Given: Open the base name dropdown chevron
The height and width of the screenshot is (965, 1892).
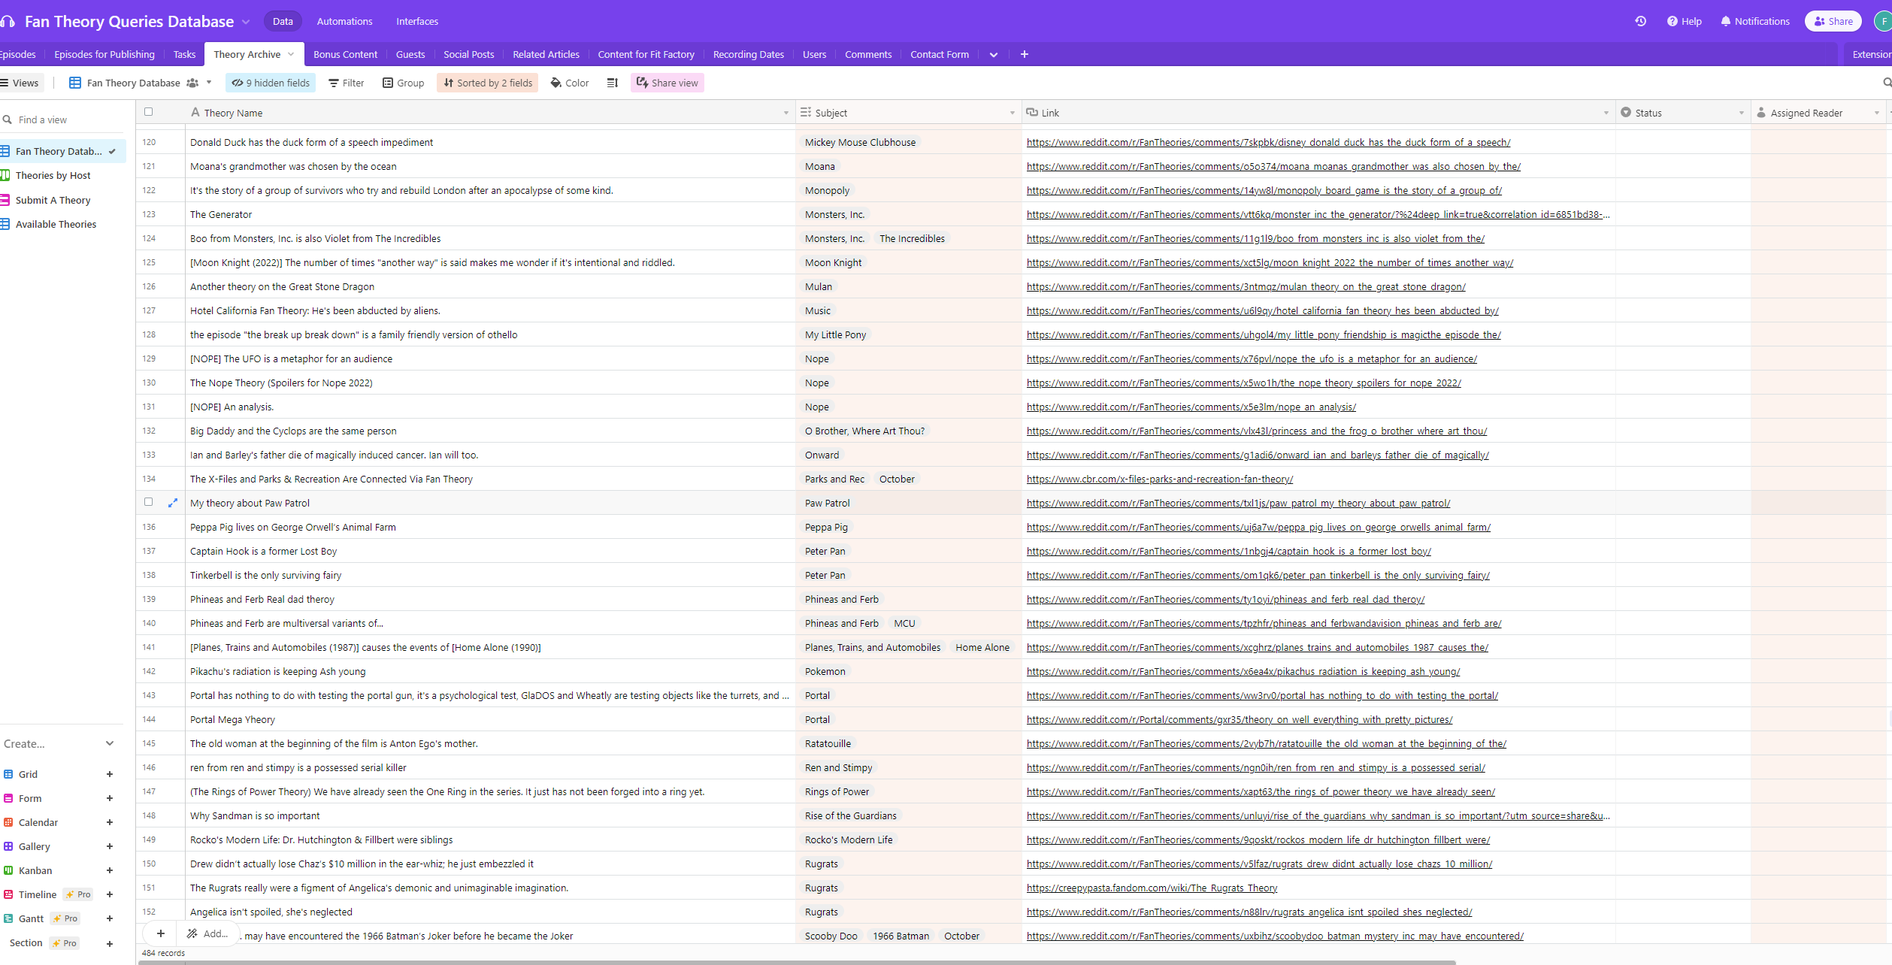Looking at the screenshot, I should (246, 22).
